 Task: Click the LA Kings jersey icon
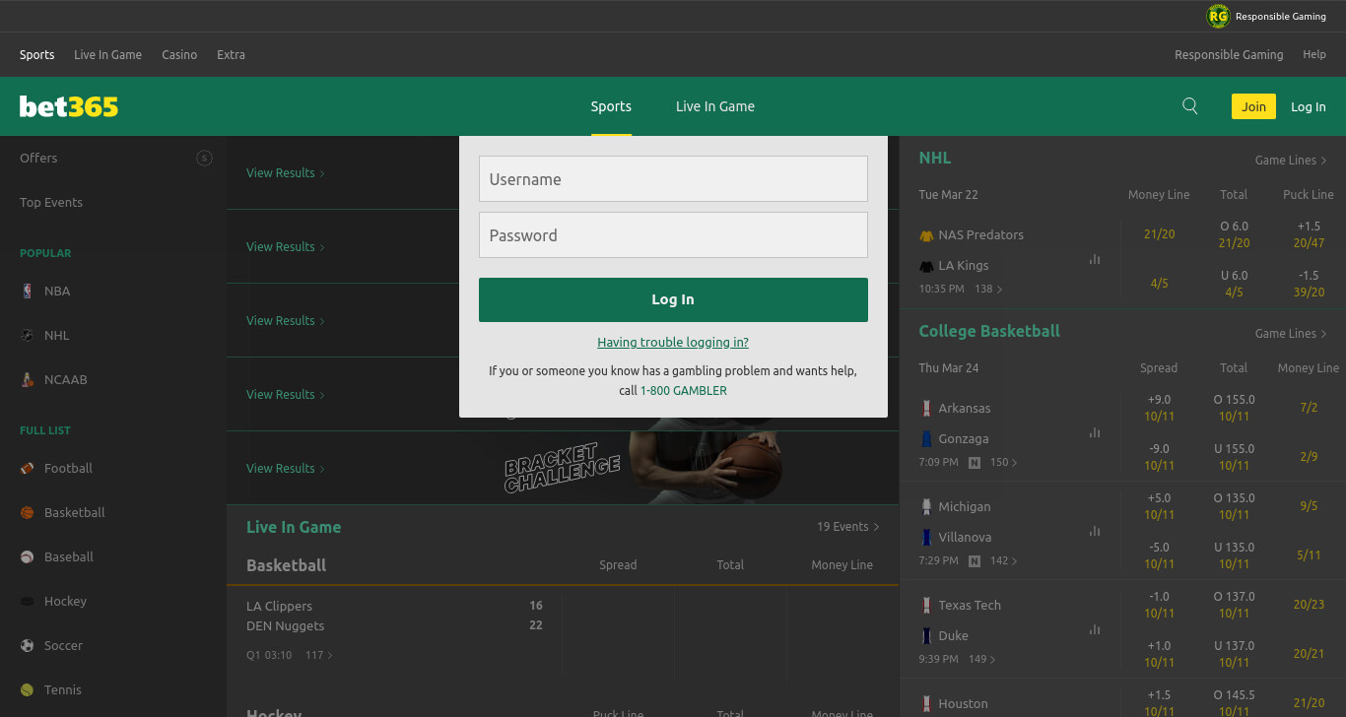click(926, 266)
